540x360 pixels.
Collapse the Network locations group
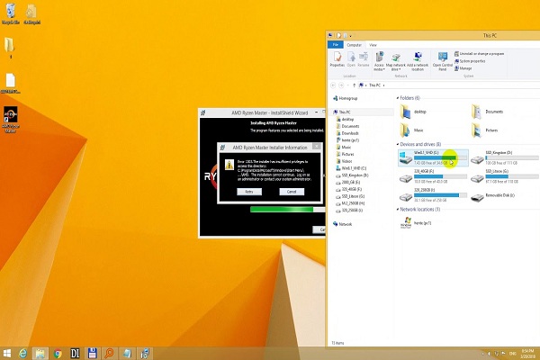398,209
